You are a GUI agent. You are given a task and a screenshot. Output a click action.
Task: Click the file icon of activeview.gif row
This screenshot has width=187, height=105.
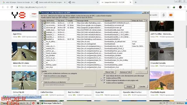tap(45, 28)
